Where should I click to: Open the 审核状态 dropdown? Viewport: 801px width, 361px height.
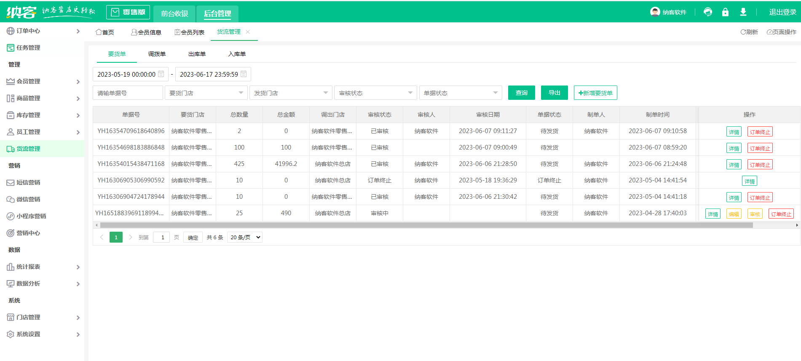375,93
